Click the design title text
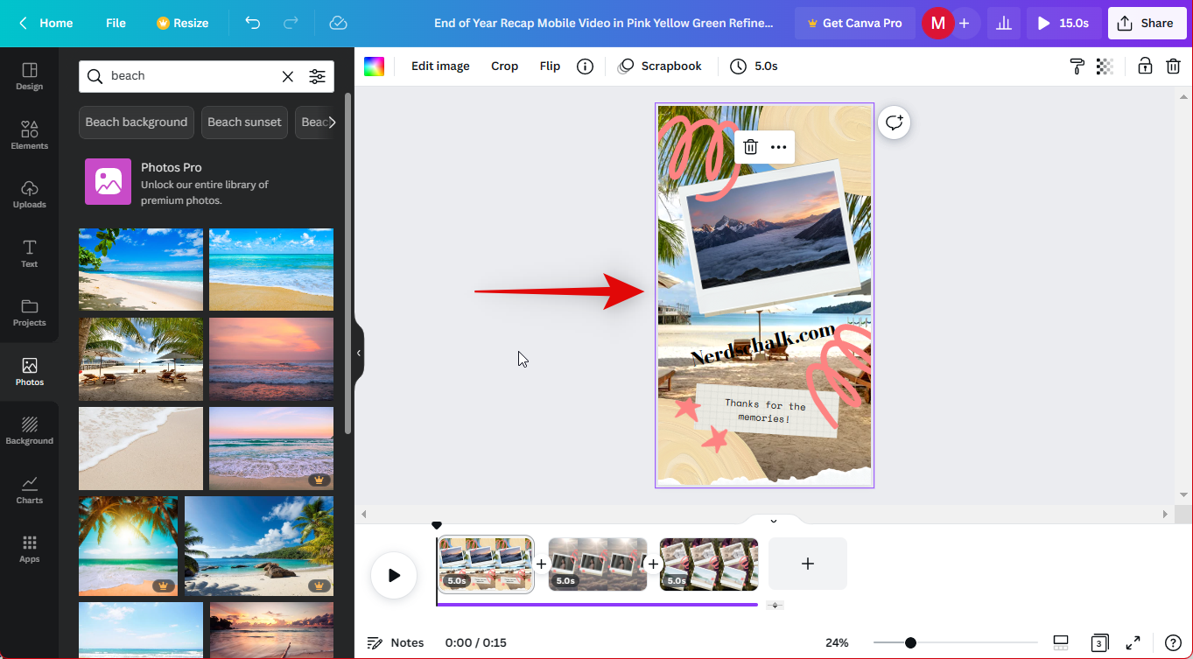Viewport: 1193px width, 659px height. coord(604,23)
